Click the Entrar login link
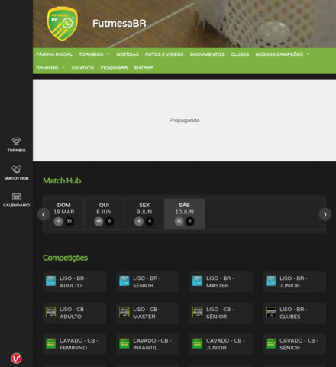336x367 pixels. tap(144, 67)
